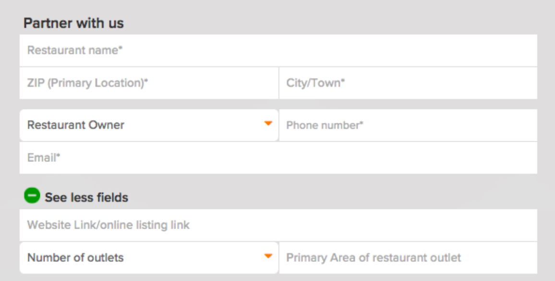This screenshot has width=555, height=281.
Task: Click the Restaurant name placeholder text
Action: coord(75,50)
